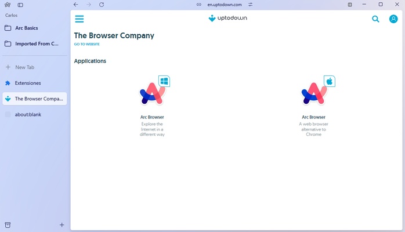
Task: Click the split view icon
Action: pyautogui.click(x=350, y=5)
